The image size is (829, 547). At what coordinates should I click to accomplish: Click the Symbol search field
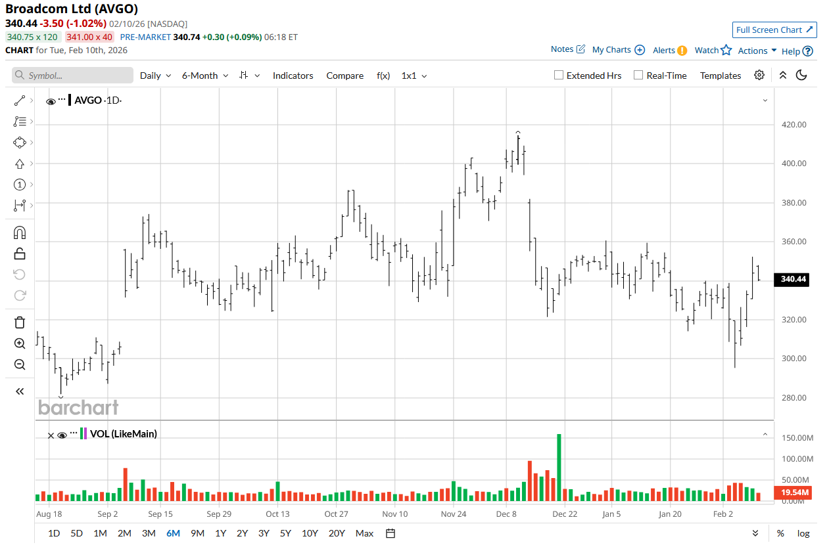click(x=72, y=76)
